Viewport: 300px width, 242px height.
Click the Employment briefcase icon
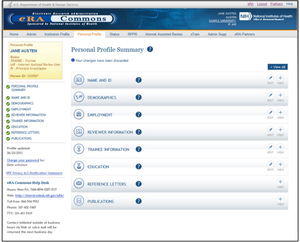79,114
